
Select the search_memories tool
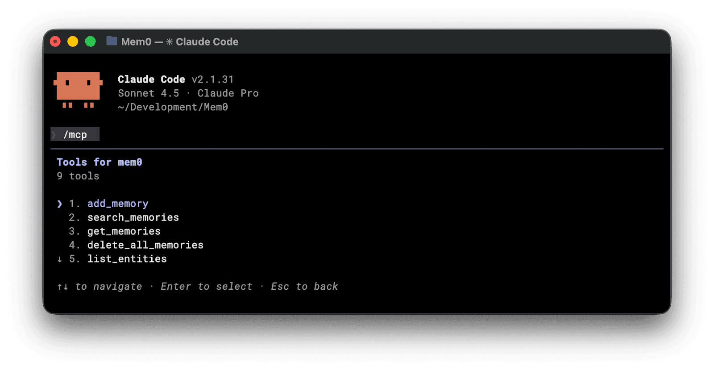(x=133, y=217)
